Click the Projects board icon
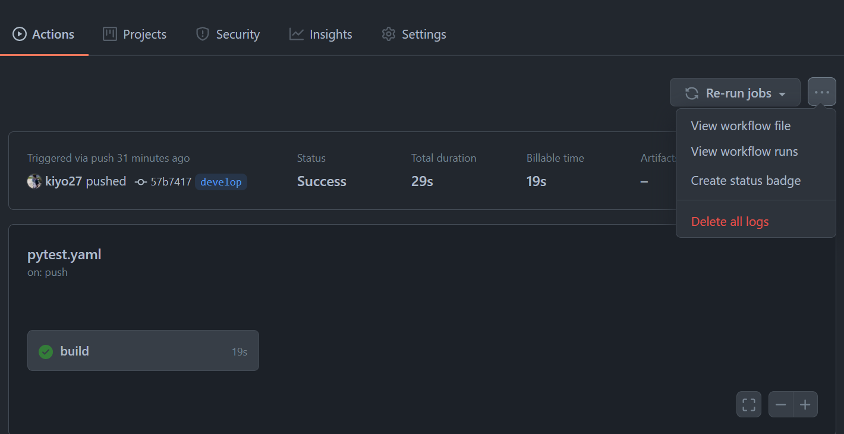Screen dimensions: 844x434 [x=109, y=34]
